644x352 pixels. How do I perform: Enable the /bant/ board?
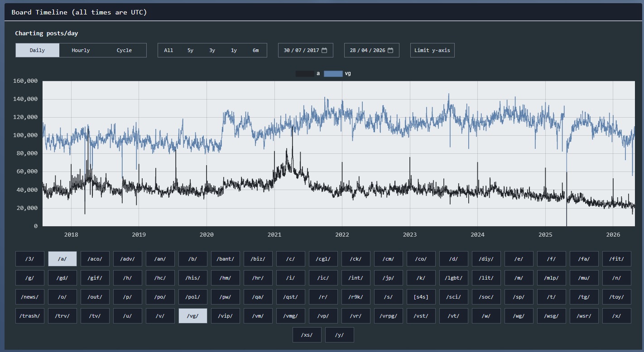click(226, 259)
